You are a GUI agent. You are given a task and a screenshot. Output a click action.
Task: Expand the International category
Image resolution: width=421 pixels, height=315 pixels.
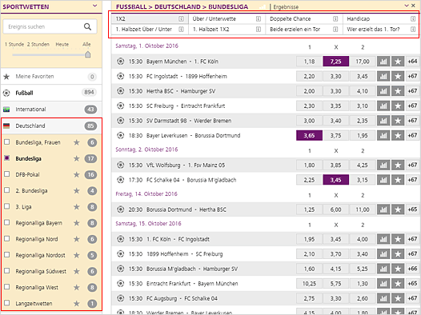click(x=51, y=110)
